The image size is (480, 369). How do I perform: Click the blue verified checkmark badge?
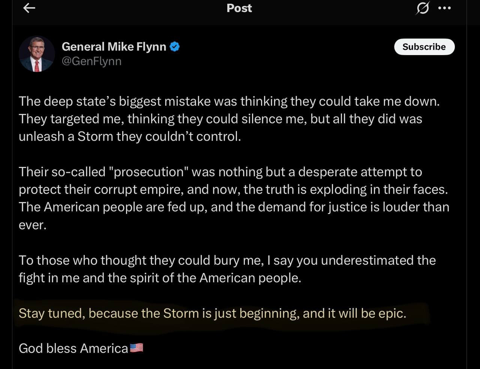[x=175, y=47]
